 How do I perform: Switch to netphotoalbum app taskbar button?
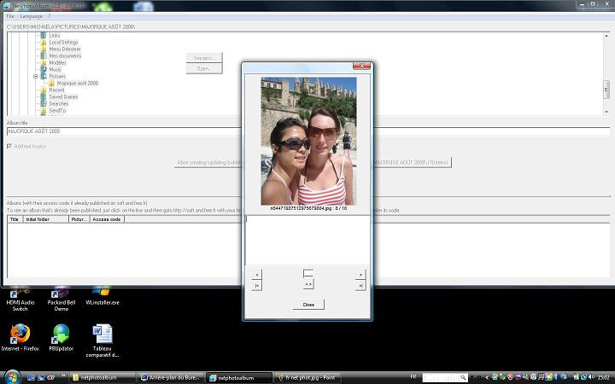[x=239, y=378]
